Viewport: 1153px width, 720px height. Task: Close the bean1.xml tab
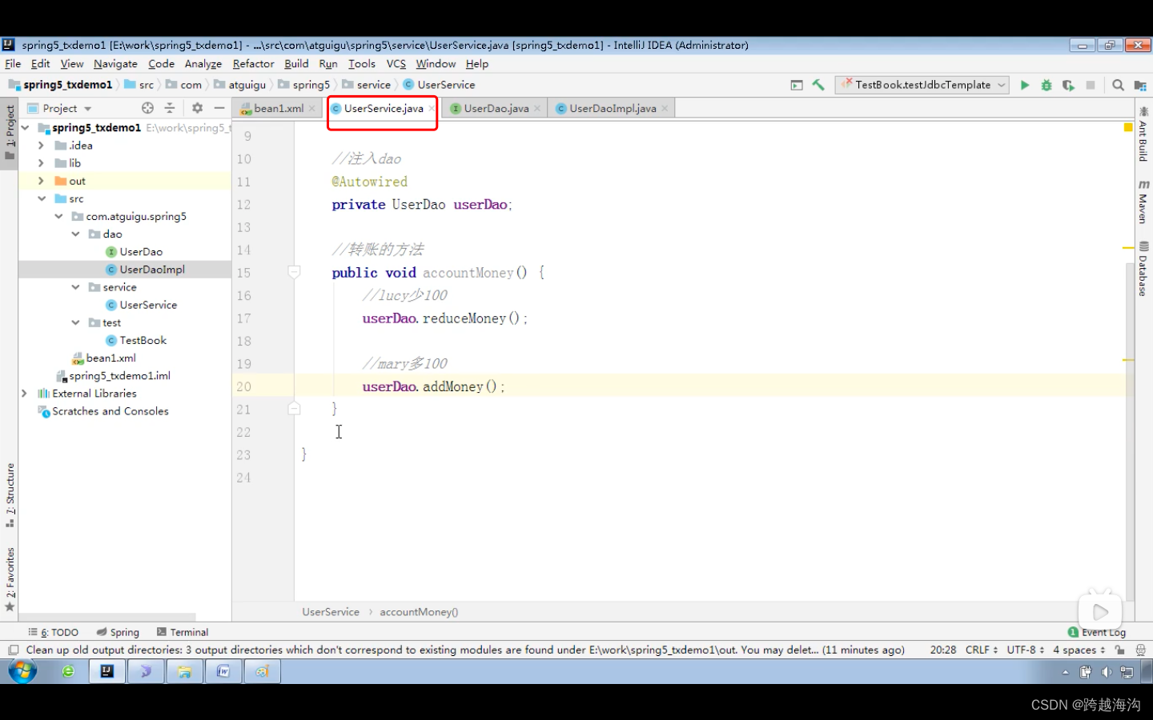click(x=312, y=109)
